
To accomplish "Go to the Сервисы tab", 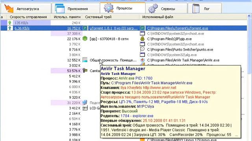I will (166, 8).
